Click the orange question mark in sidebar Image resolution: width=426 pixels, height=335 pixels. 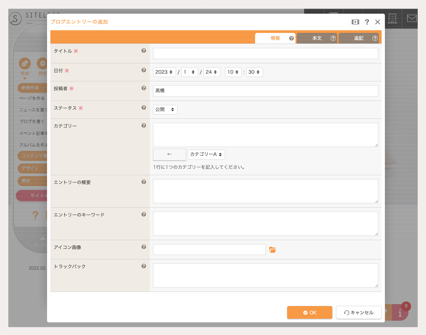point(35,215)
